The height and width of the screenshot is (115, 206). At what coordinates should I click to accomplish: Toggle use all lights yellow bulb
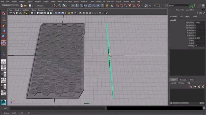(69, 13)
